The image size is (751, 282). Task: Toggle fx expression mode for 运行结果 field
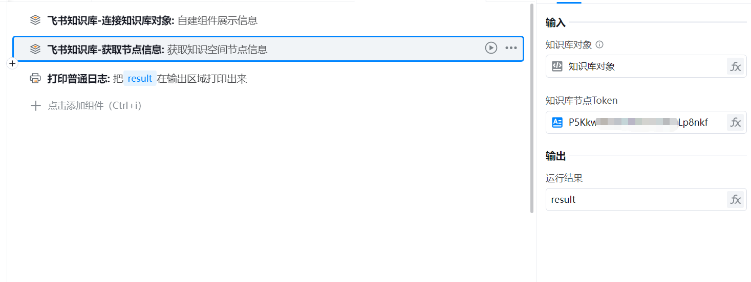[735, 200]
